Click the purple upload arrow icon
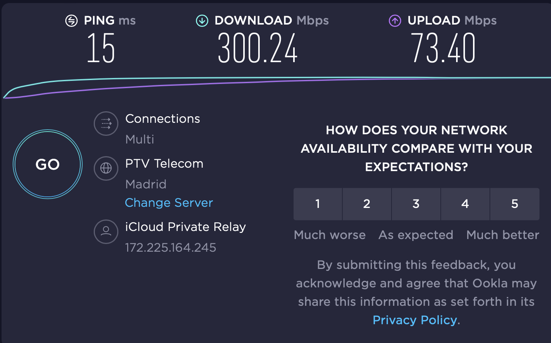This screenshot has width=551, height=343. point(395,21)
